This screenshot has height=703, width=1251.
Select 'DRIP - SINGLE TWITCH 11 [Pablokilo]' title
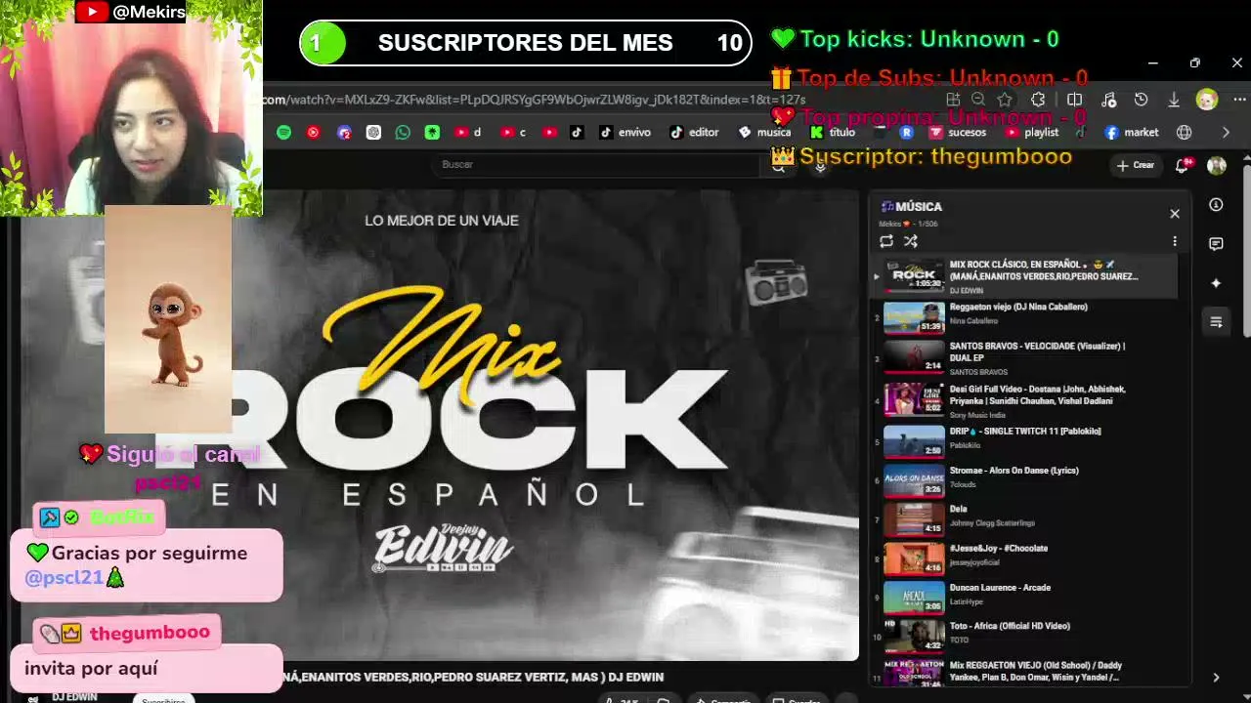click(1025, 432)
